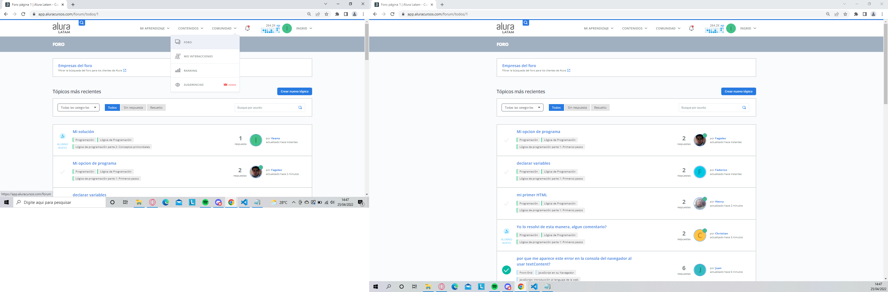Open Visual Studio Code from the right taskbar
888x292 pixels.
(x=534, y=287)
